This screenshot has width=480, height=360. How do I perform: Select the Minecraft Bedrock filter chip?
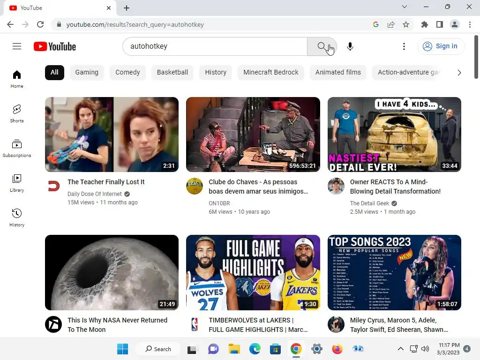click(270, 73)
